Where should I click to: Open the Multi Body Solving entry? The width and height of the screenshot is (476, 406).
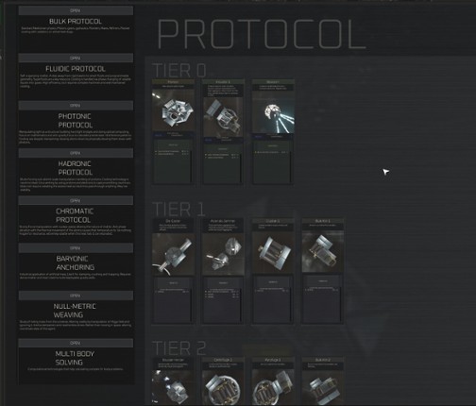pyautogui.click(x=76, y=343)
